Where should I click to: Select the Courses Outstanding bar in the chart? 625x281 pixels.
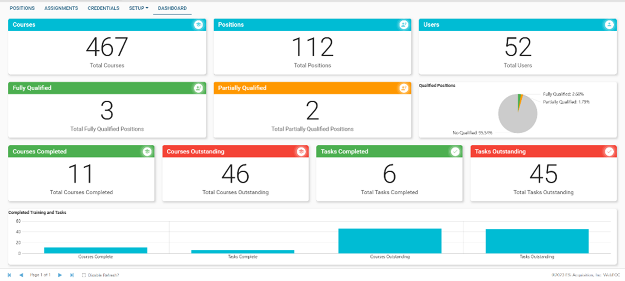click(389, 241)
